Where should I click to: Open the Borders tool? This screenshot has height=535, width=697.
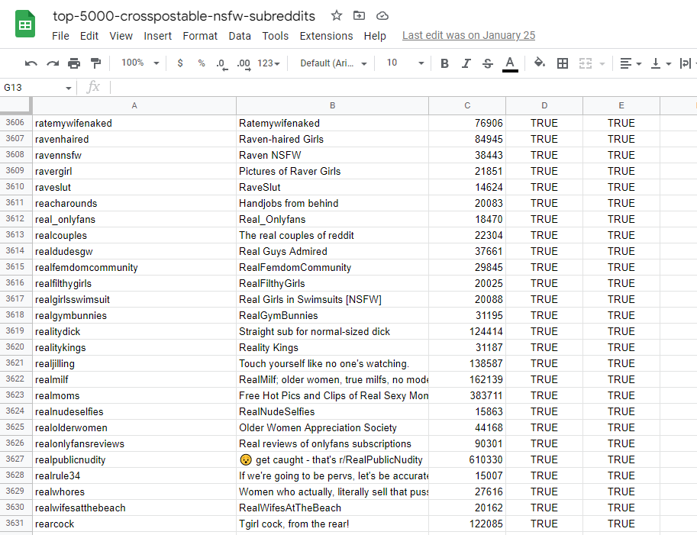(563, 63)
